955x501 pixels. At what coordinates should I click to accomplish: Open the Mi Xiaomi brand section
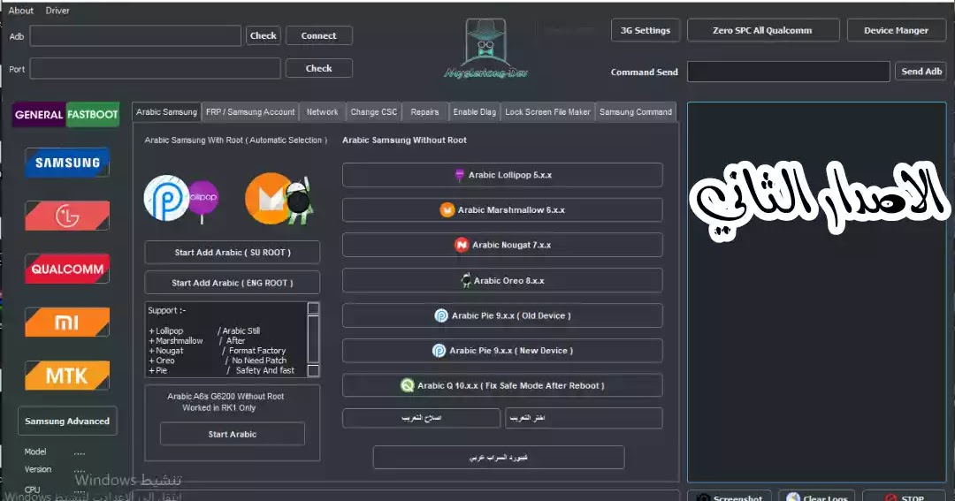point(67,322)
